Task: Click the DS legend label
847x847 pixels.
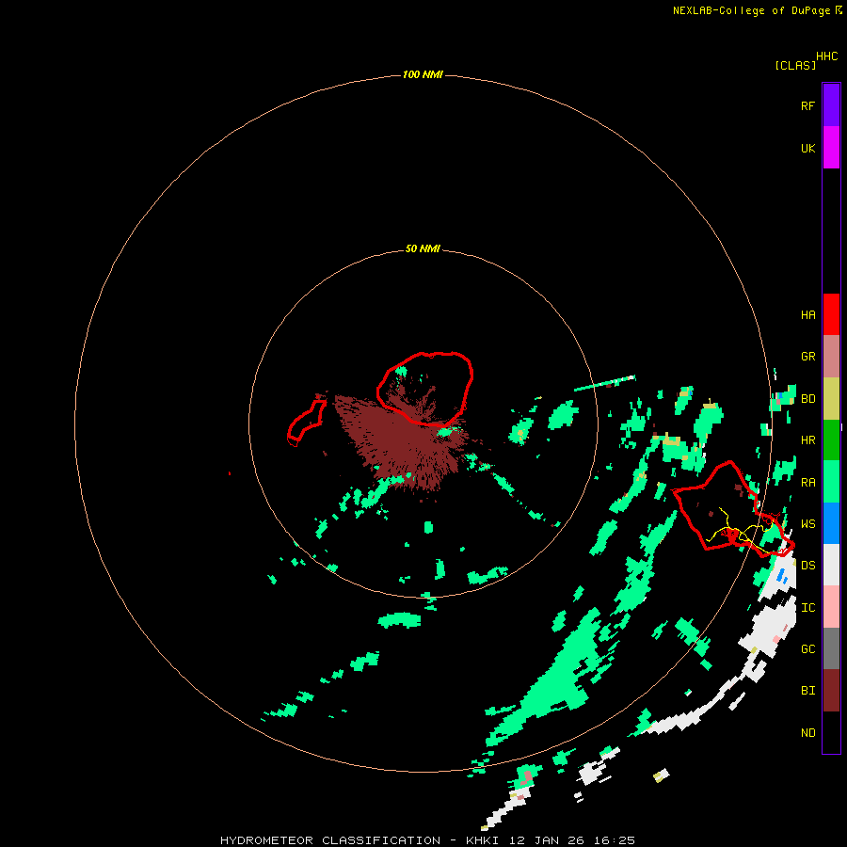Action: (807, 566)
